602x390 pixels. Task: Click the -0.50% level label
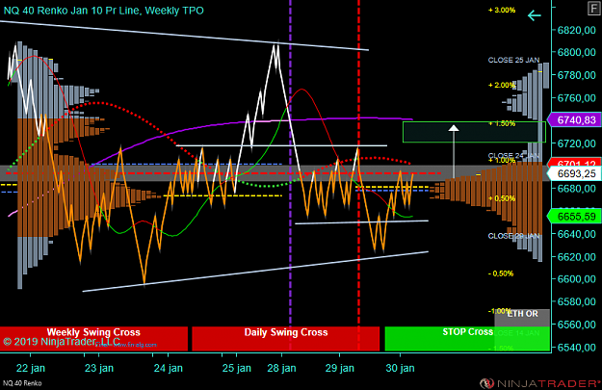point(501,273)
